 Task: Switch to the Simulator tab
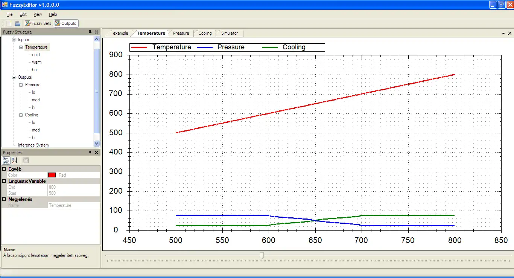[229, 33]
